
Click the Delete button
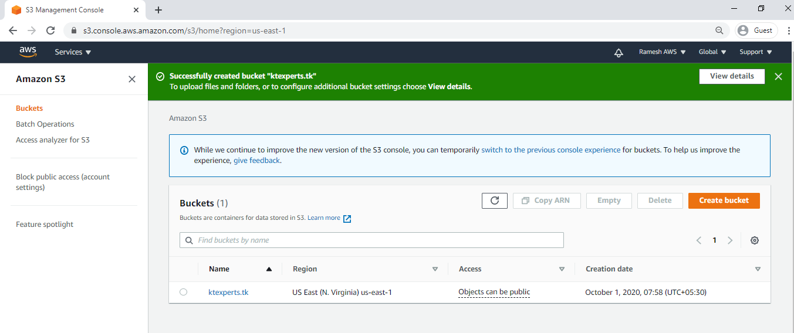click(x=660, y=201)
